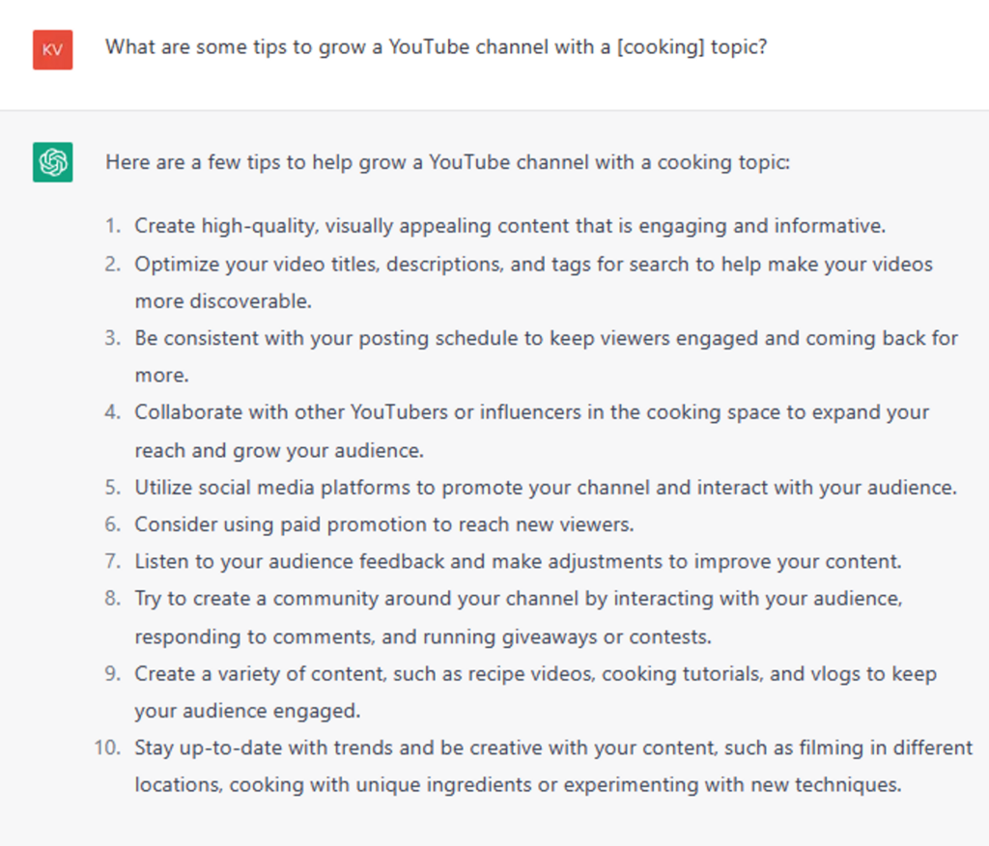Select tip 6 about paid promotion

(x=384, y=524)
